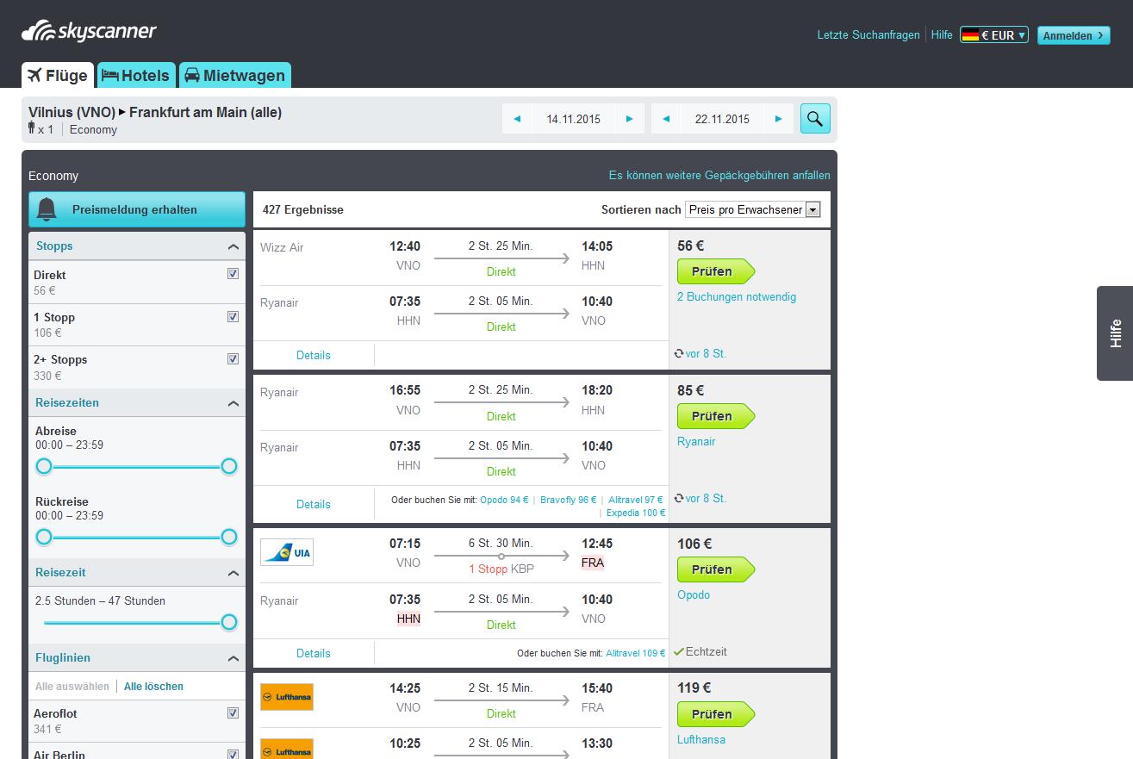Viewport: 1133px width, 759px height.
Task: Click the Alltravel 97 € link
Action: point(636,500)
